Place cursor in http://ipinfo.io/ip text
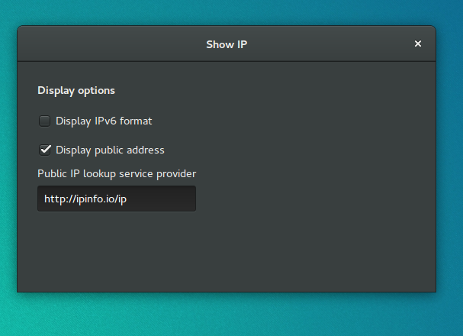Screen dimensions: 463x336 coord(85,199)
